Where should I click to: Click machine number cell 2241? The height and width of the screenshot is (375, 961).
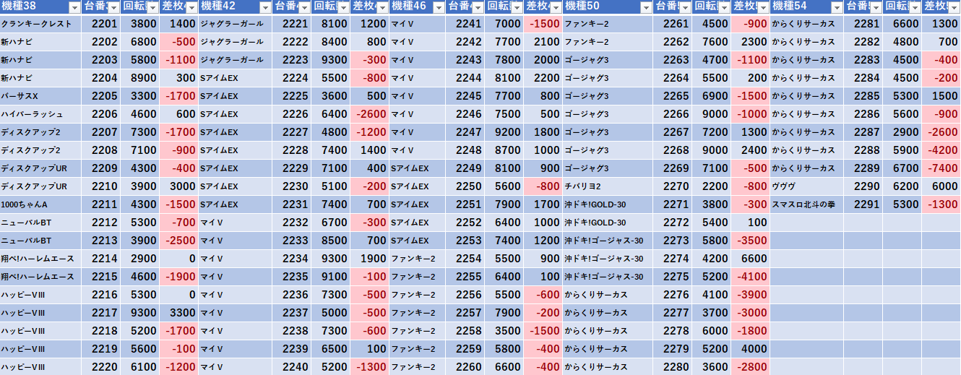point(465,24)
